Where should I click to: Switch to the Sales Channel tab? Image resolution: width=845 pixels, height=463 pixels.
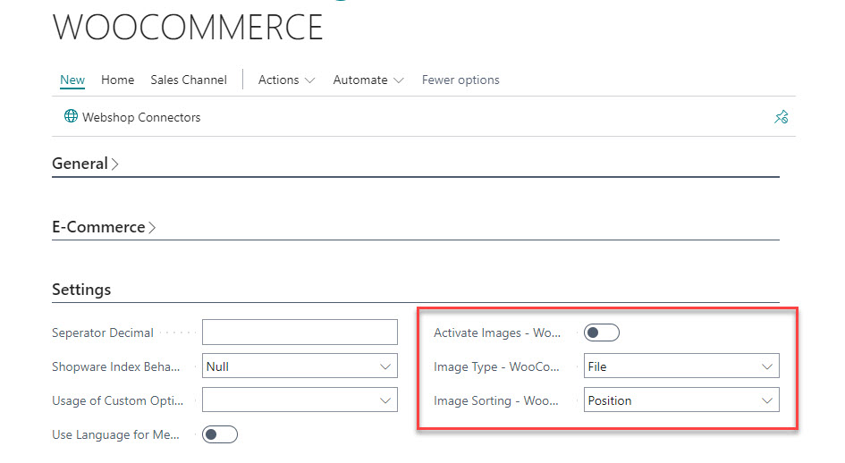tap(189, 80)
